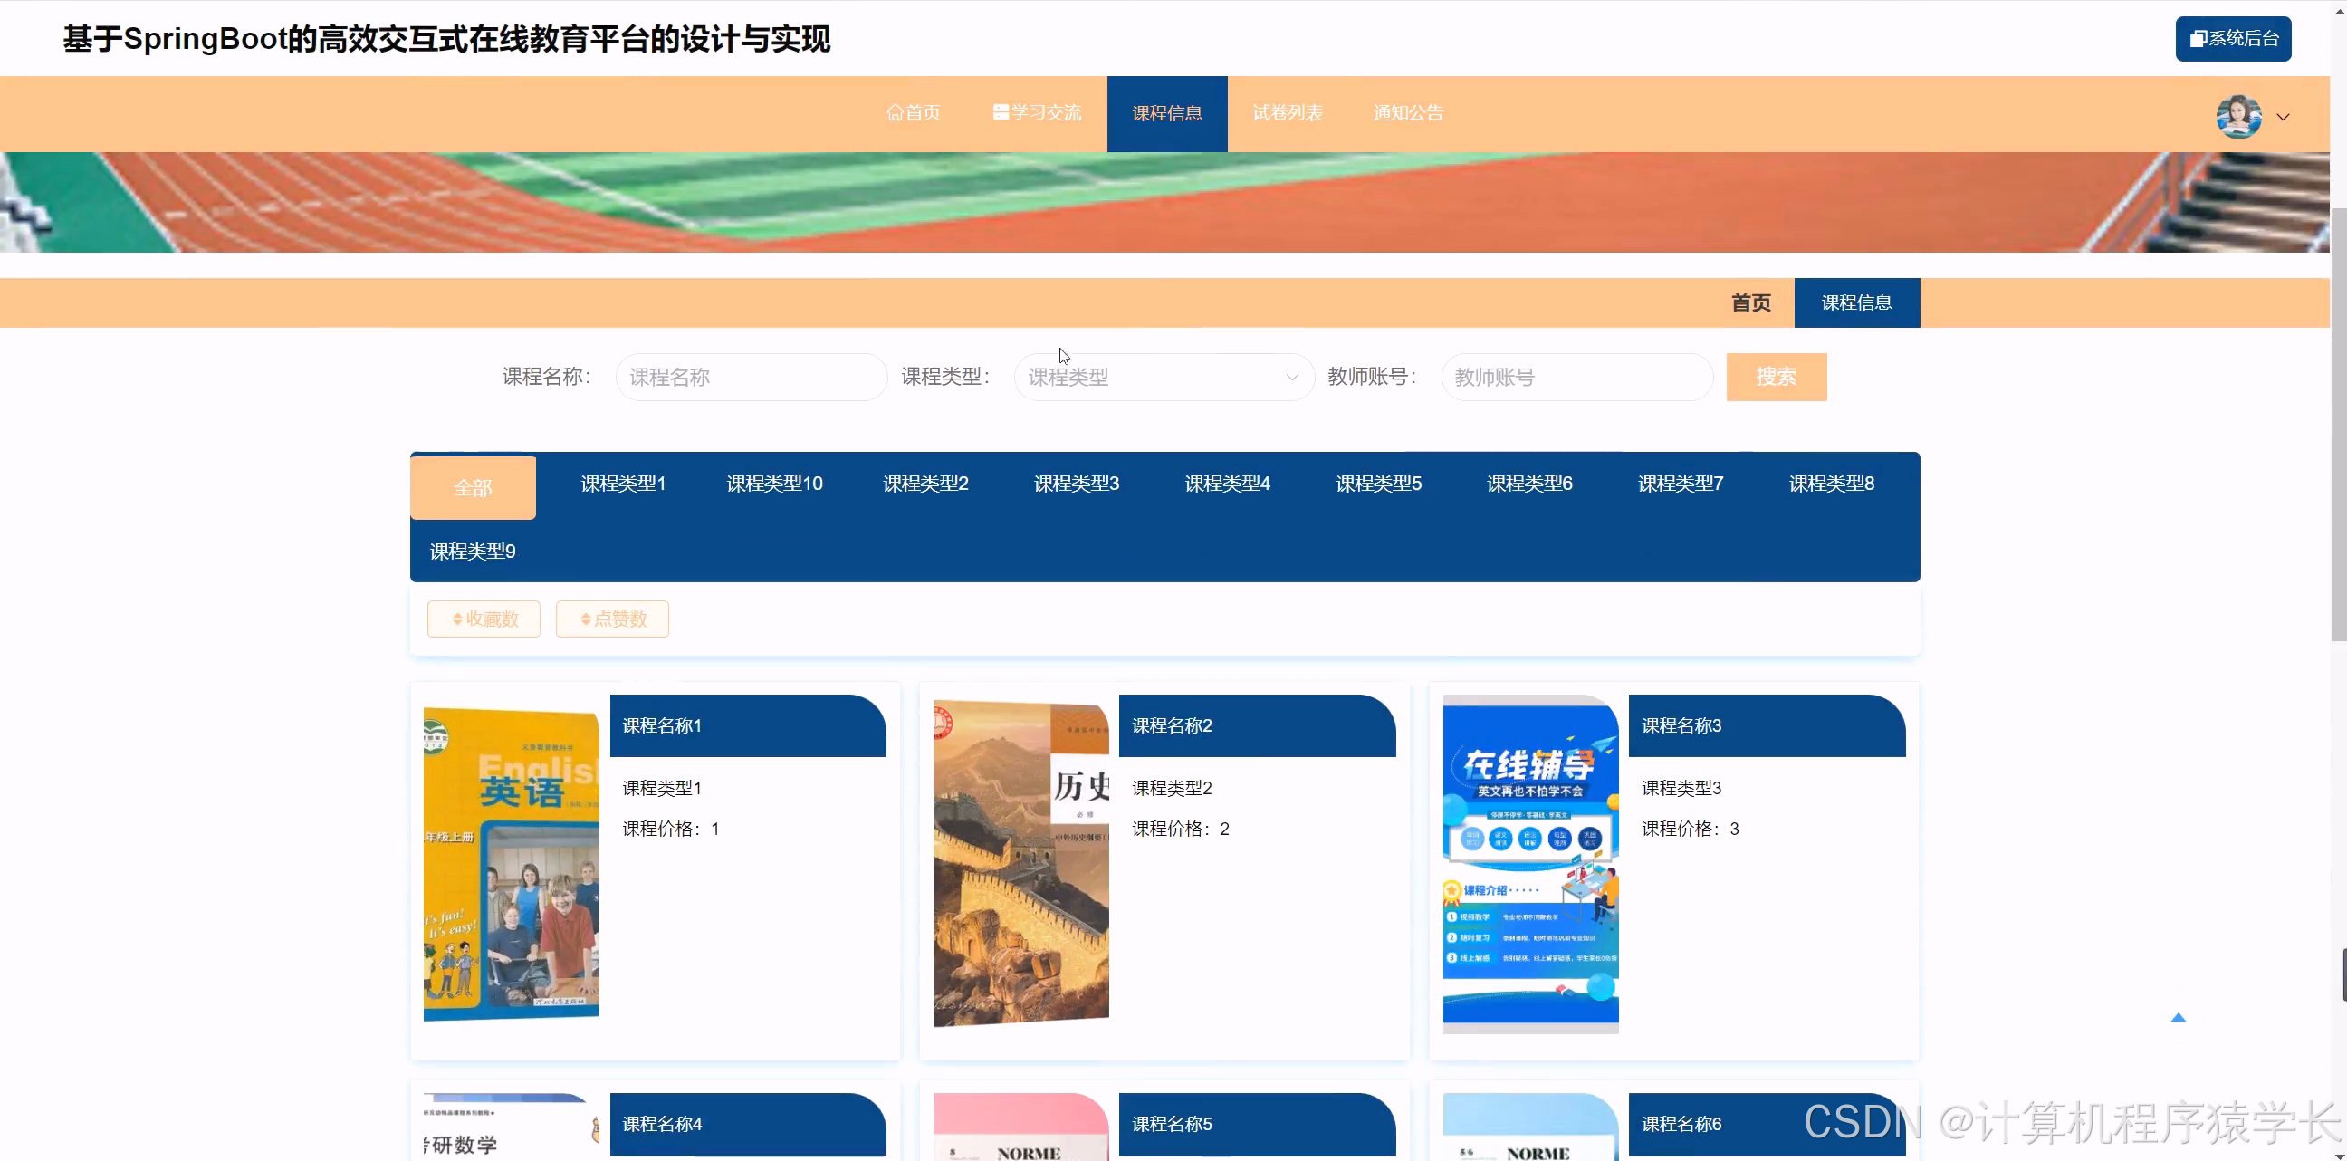2347x1161 pixels.
Task: Click the home icon beside 首页 in navbar
Action: click(896, 112)
